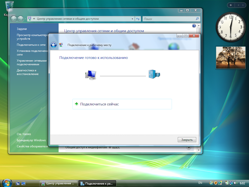Click the computer icon in the connection diagram

(x=91, y=75)
